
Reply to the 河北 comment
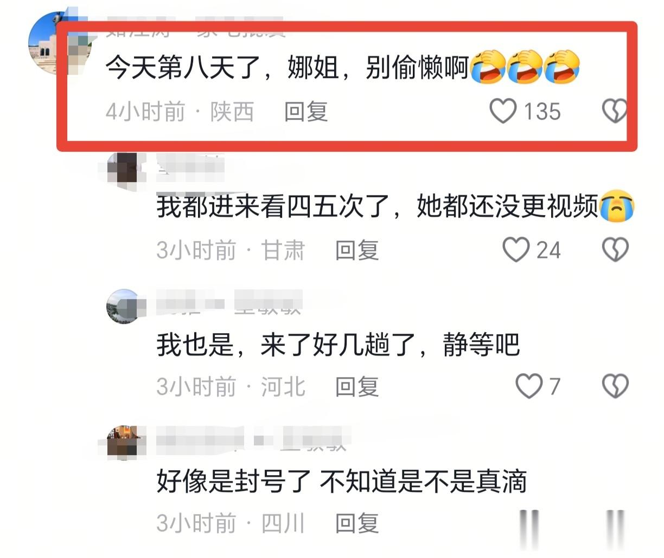coord(357,387)
